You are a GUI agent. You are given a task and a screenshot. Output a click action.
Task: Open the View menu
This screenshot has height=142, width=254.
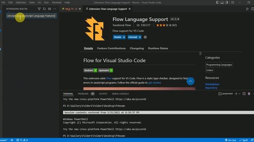click(32, 2)
